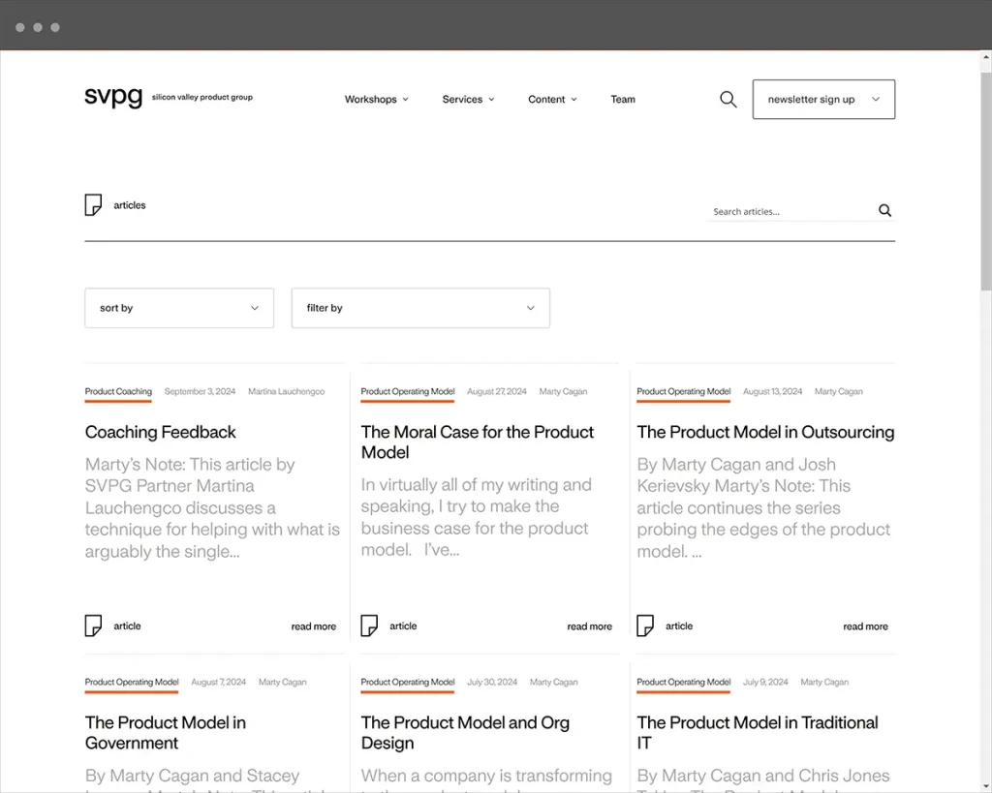Open the filter by dropdown

(420, 308)
